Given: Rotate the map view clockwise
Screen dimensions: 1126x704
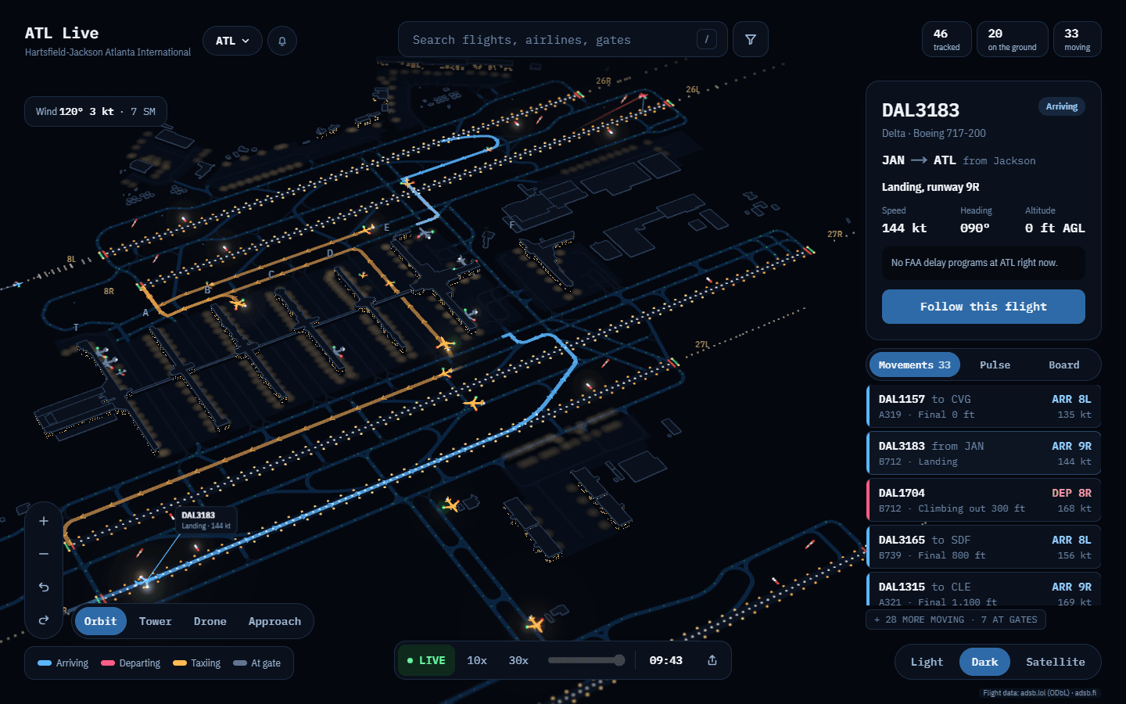Looking at the screenshot, I should click(x=44, y=620).
